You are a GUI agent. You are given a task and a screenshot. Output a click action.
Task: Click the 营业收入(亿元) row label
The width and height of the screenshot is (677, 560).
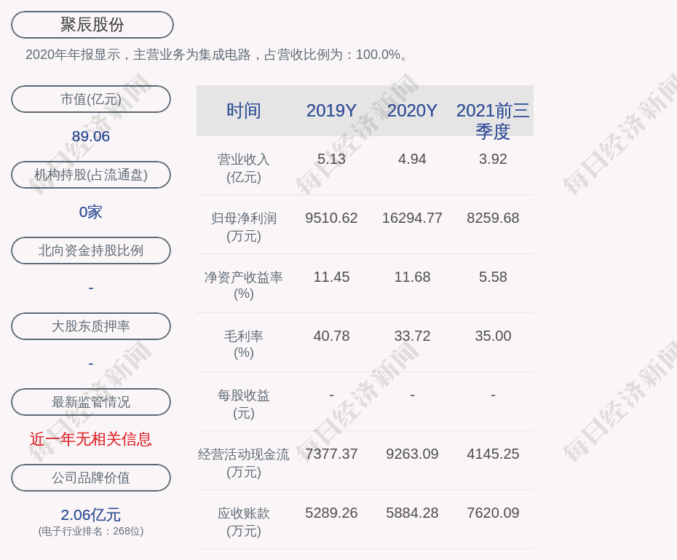(x=244, y=167)
